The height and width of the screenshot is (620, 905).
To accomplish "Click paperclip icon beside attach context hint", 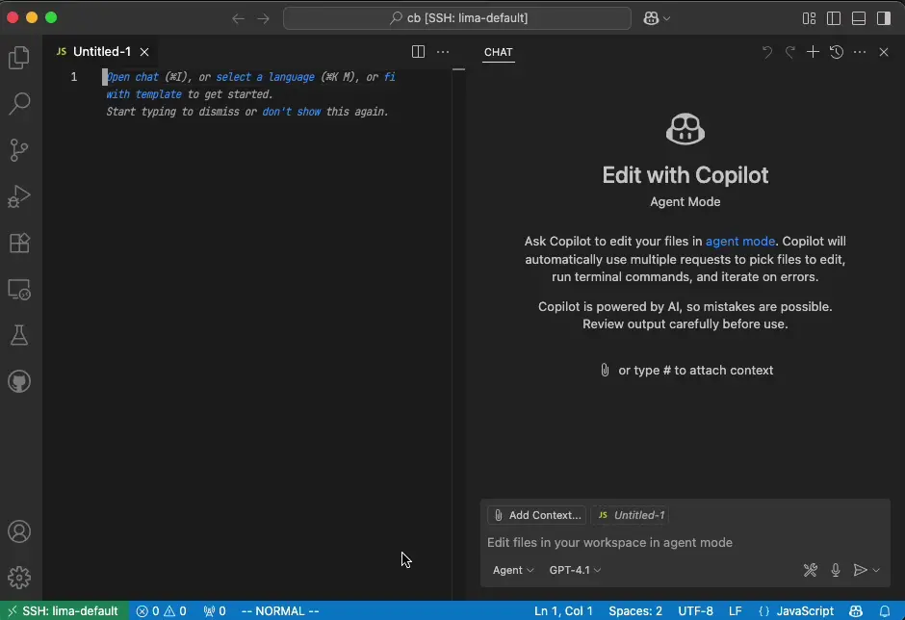I will tap(605, 370).
